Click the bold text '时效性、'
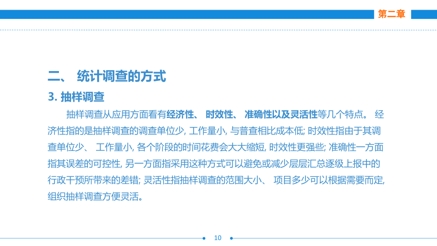Screen dimensions: 437x246 222,114
